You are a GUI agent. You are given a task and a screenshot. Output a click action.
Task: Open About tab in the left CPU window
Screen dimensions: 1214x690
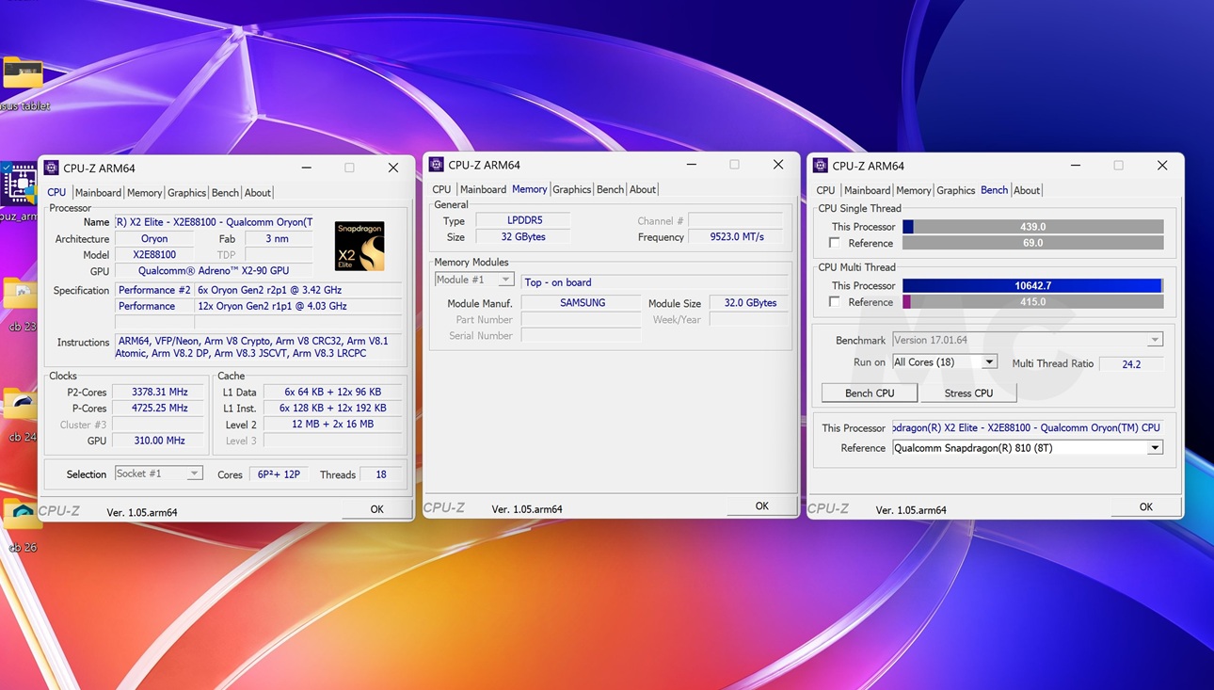[258, 193]
